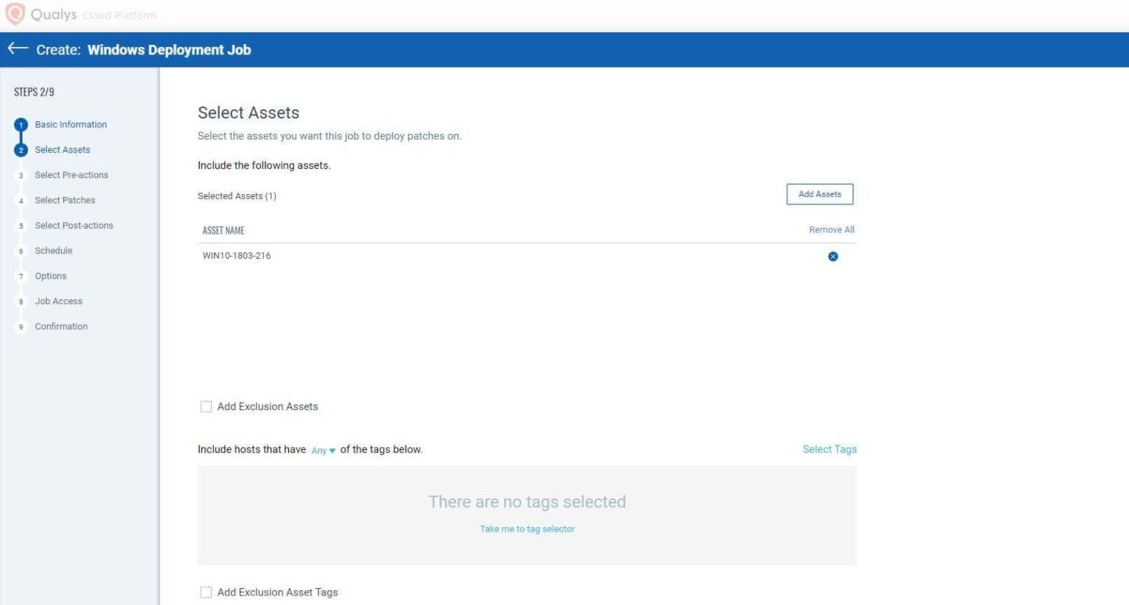Go to the Schedule step
This screenshot has width=1129, height=605.
click(x=53, y=250)
